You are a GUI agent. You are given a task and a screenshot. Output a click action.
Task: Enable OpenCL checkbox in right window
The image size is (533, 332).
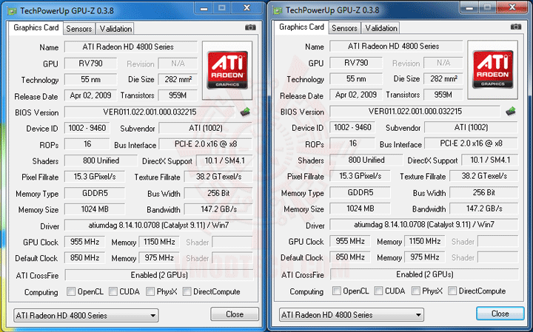(x=337, y=291)
